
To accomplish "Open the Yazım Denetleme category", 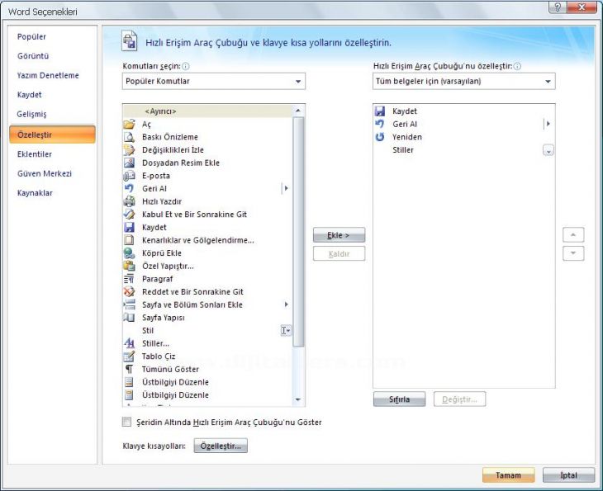I will point(48,75).
